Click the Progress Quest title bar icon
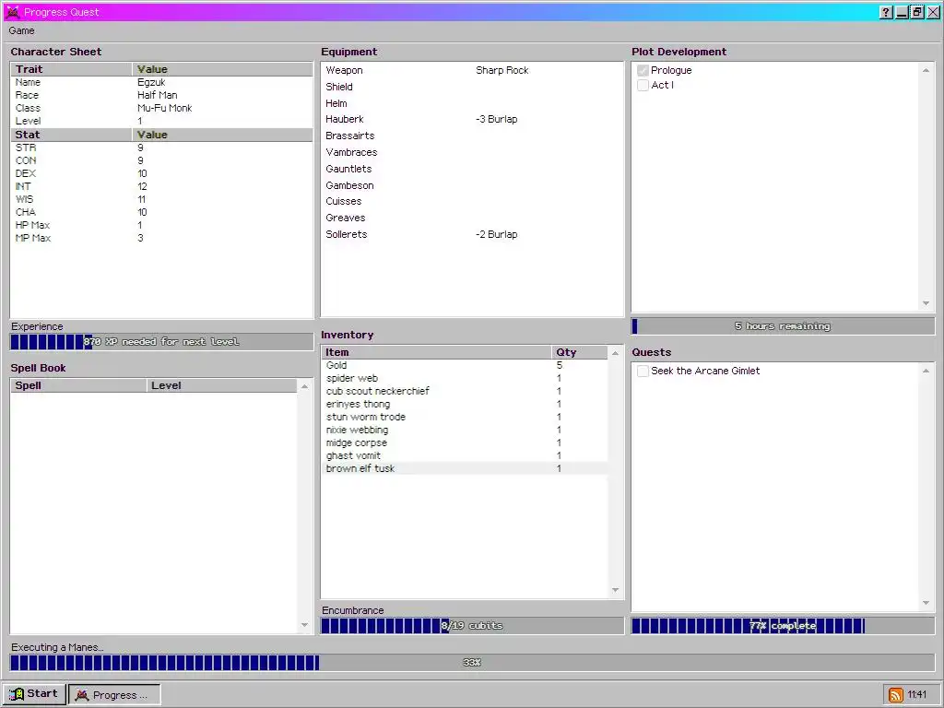The image size is (944, 708). (13, 12)
